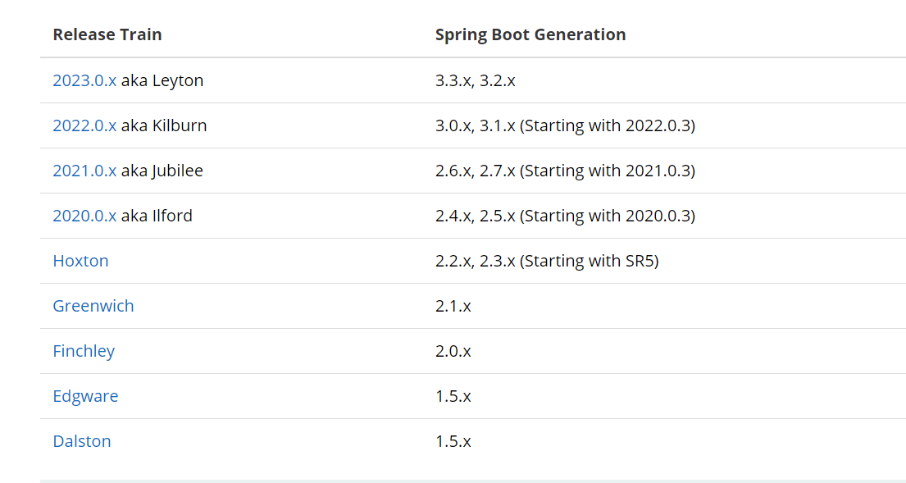
Task: Click the 2.1.x cell in Greenwich row
Action: coord(453,306)
